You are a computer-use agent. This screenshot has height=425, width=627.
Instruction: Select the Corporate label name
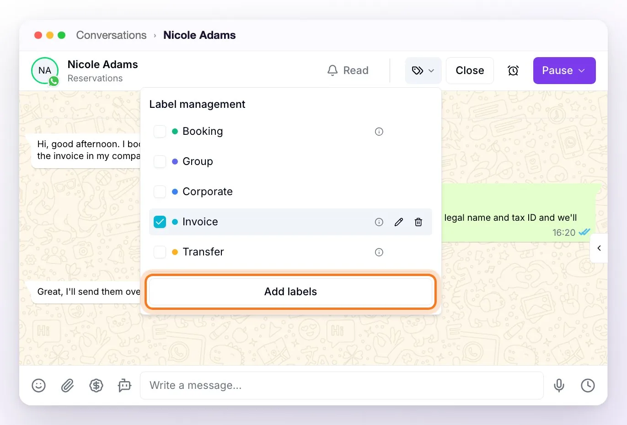[x=208, y=192]
